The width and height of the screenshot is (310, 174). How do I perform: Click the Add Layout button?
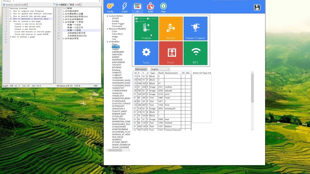(x=141, y=69)
